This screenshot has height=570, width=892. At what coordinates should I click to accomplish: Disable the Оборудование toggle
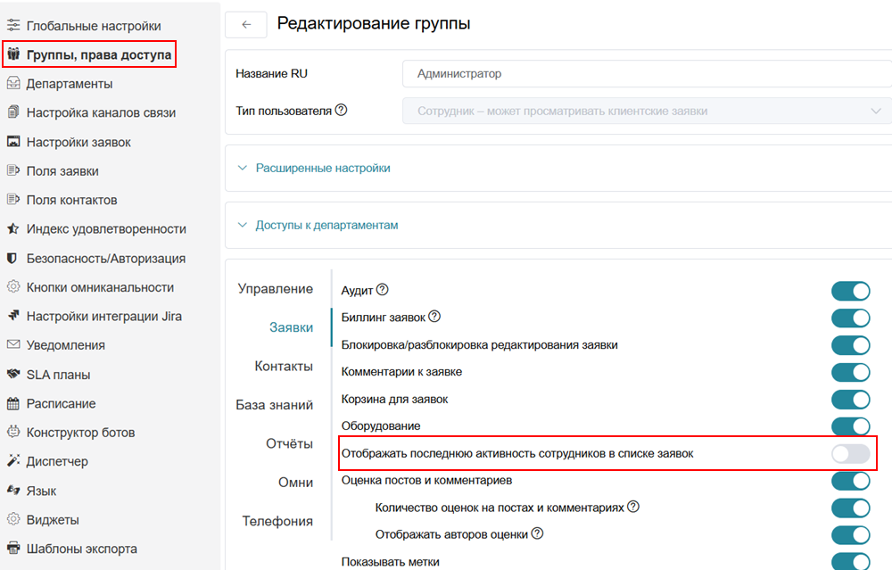point(850,426)
